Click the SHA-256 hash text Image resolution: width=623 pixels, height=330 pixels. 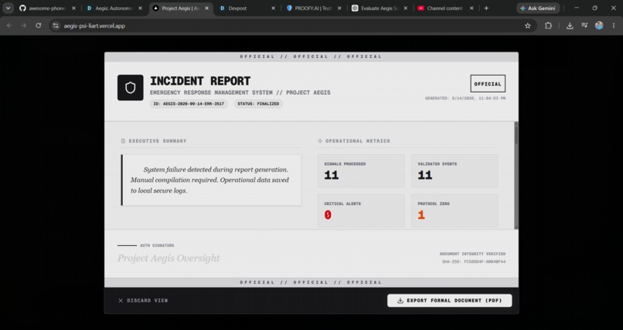pos(474,262)
